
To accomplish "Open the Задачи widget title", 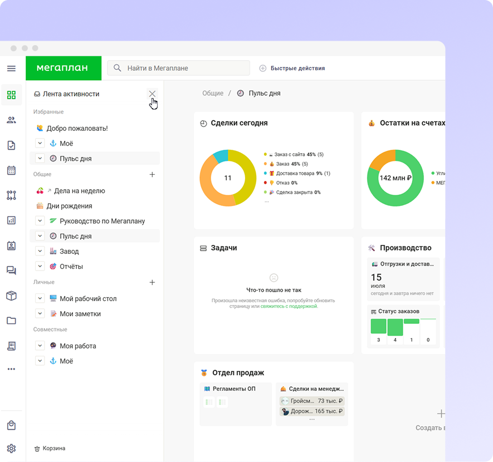I will pyautogui.click(x=223, y=248).
